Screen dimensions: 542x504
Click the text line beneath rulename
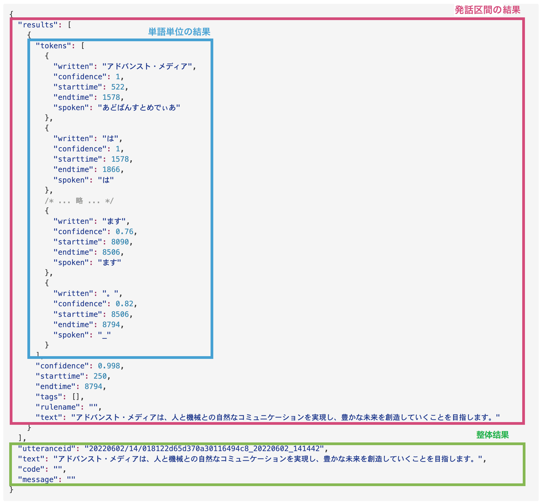268,417
